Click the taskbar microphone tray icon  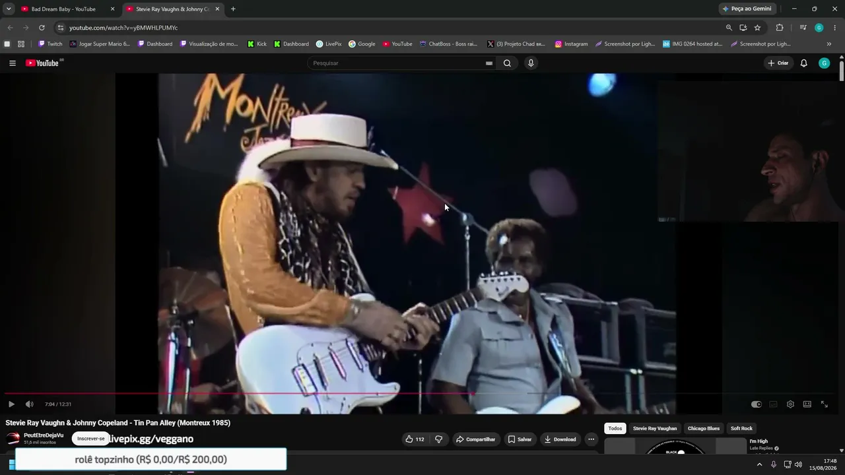tap(774, 464)
